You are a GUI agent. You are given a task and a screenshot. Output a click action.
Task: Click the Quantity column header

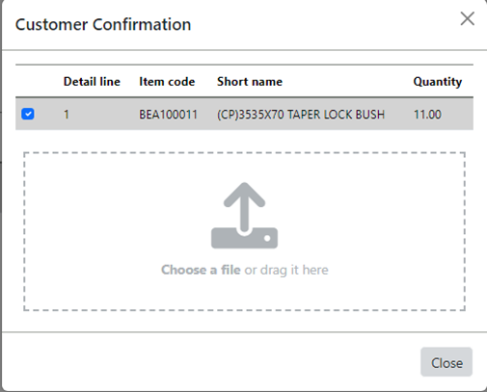click(438, 82)
